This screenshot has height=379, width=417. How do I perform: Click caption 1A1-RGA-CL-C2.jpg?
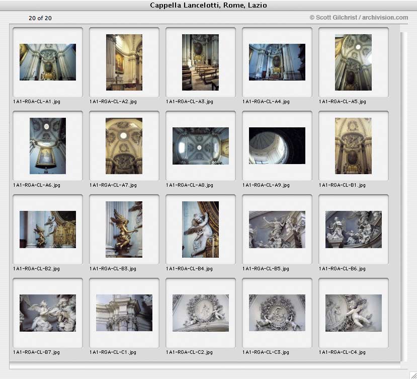coord(189,352)
